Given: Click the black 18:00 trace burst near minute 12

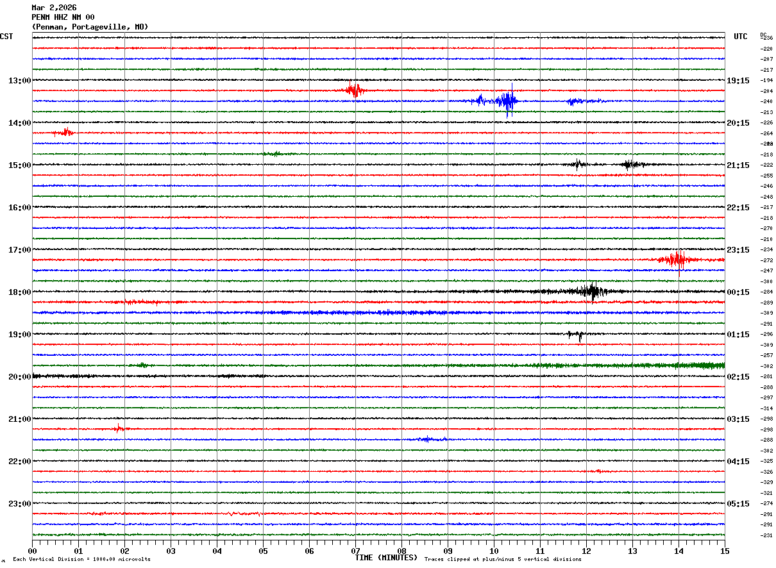Looking at the screenshot, I should [x=591, y=292].
